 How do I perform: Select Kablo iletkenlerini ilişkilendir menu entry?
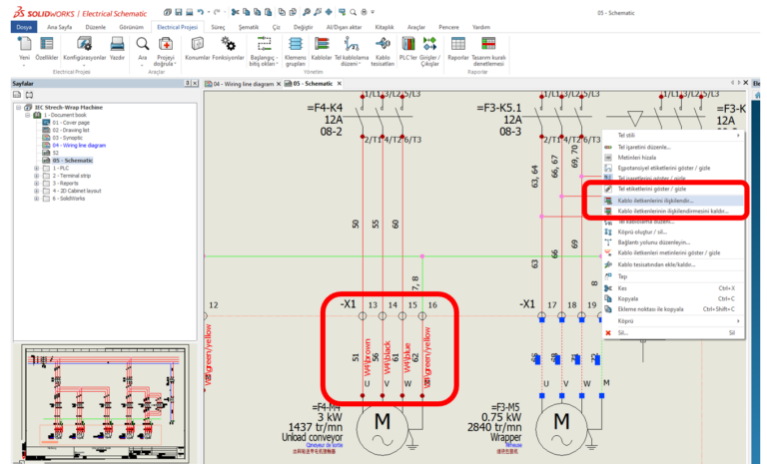pyautogui.click(x=655, y=200)
